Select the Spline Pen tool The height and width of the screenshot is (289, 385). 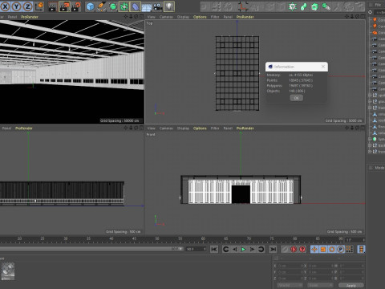coord(102,6)
